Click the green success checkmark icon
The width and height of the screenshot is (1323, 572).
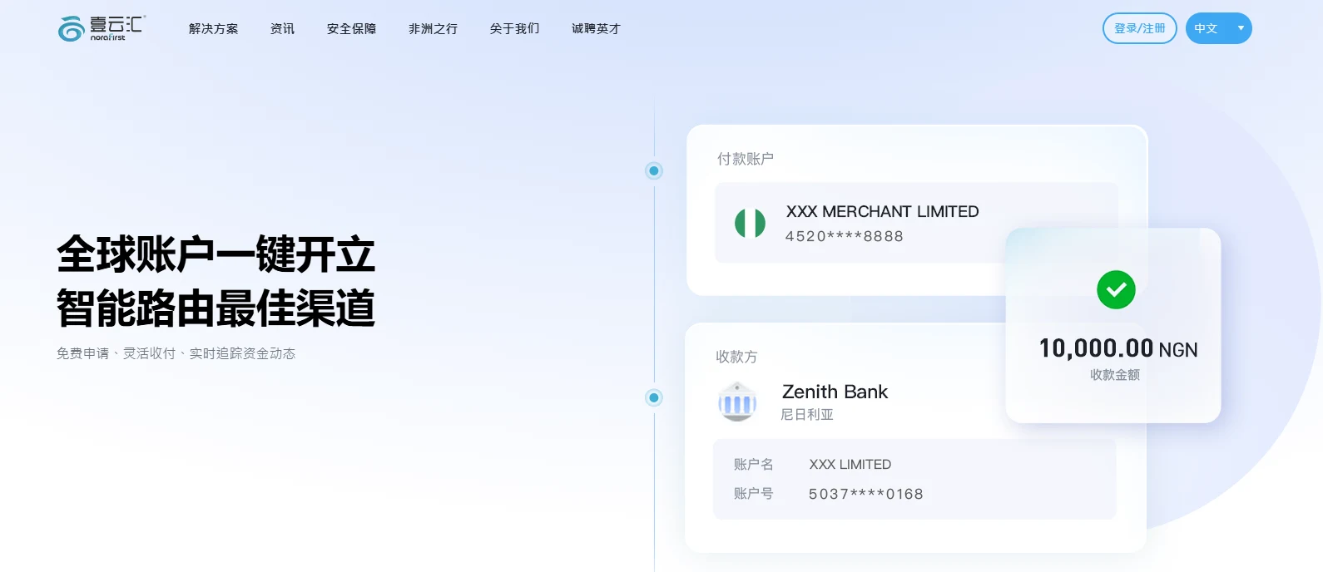click(1116, 289)
